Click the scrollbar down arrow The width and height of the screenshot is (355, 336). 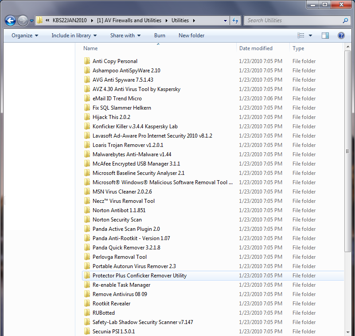click(x=347, y=332)
